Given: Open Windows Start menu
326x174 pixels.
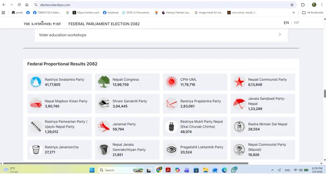Looking at the screenshot, I should 92,170.
